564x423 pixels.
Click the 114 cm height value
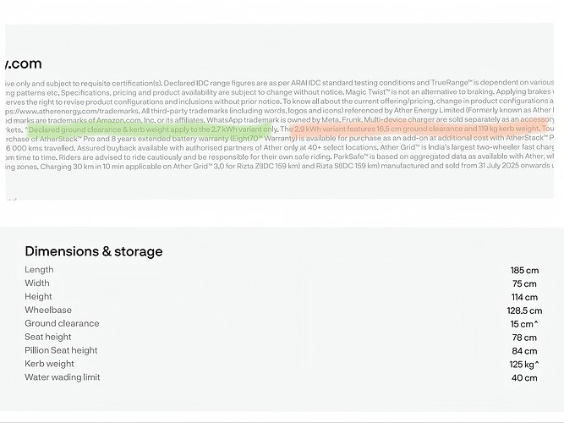pyautogui.click(x=524, y=298)
